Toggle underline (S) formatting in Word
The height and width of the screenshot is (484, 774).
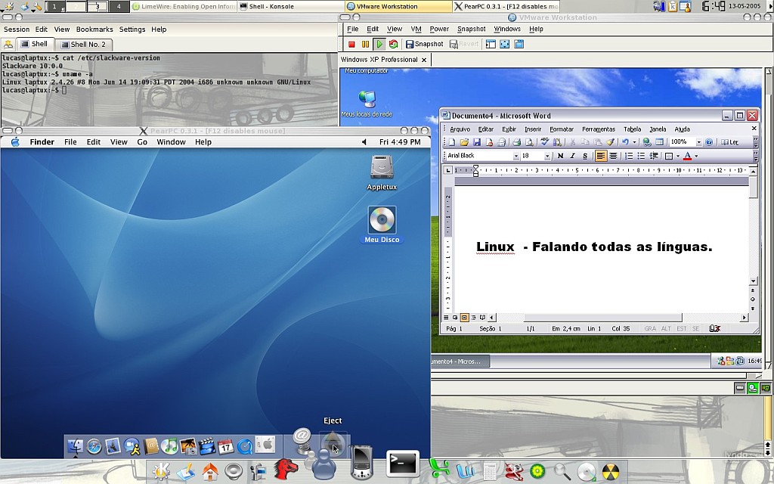click(585, 156)
